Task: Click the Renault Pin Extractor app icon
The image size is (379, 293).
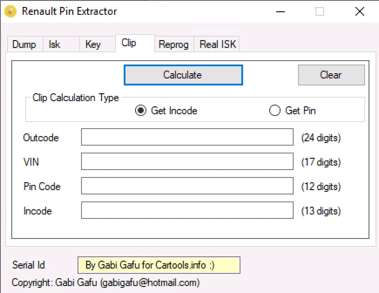Action: [x=10, y=11]
